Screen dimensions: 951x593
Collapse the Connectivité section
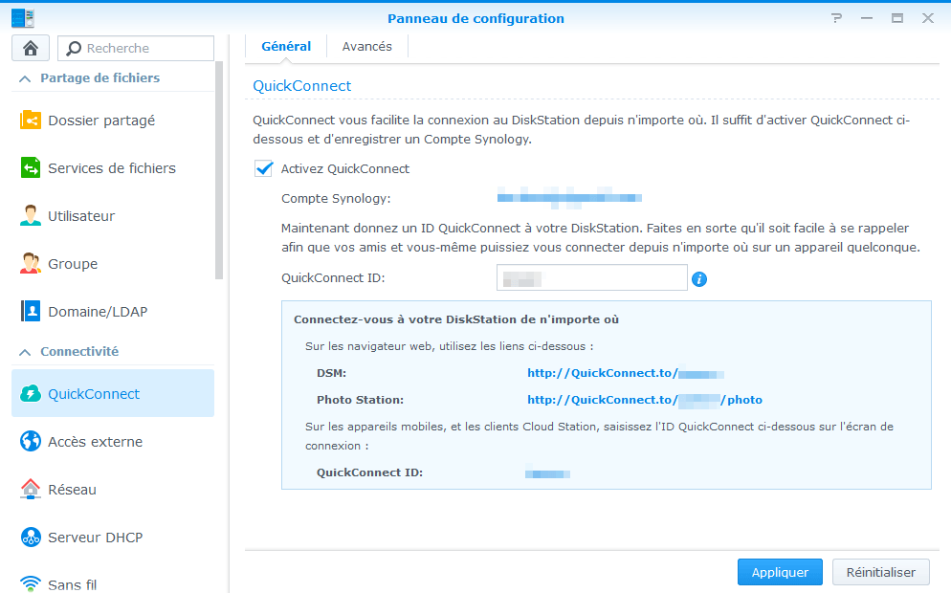point(25,352)
